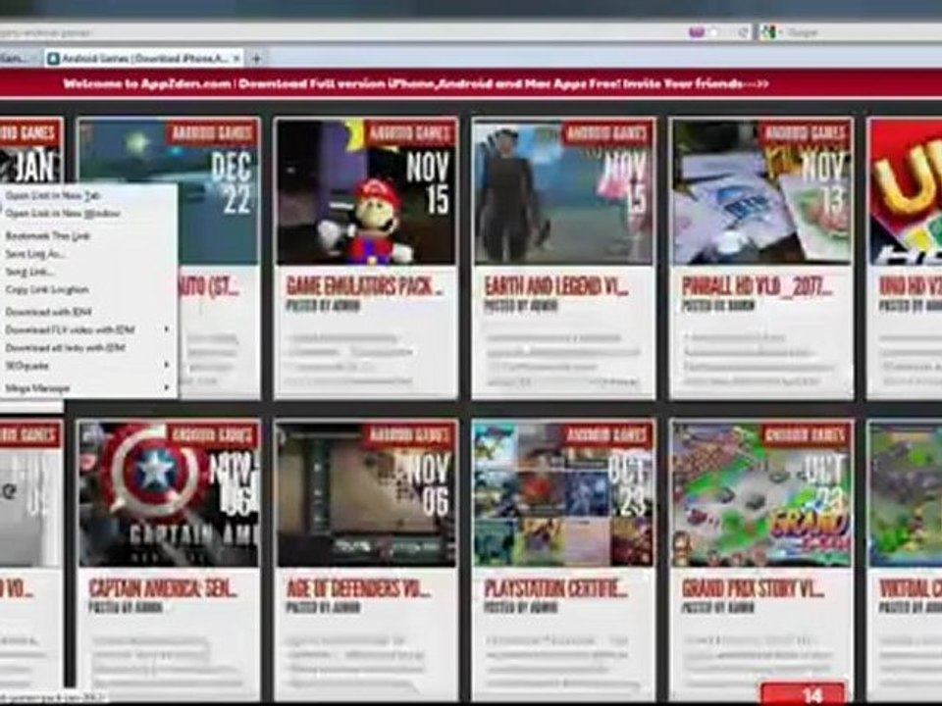The width and height of the screenshot is (942, 706).
Task: Expand the Mega Manager submenu
Action: 87,388
